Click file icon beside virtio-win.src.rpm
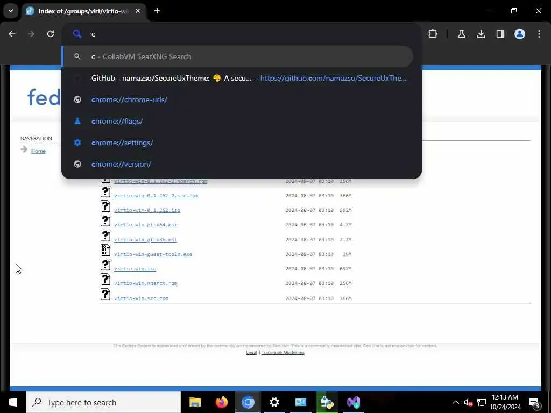The image size is (551, 413). 105,294
